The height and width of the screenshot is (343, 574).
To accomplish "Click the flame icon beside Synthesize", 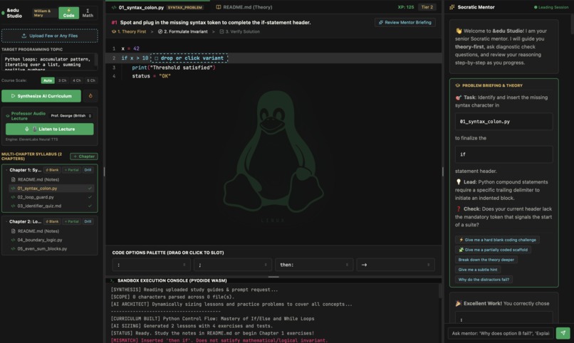I will (x=90, y=96).
